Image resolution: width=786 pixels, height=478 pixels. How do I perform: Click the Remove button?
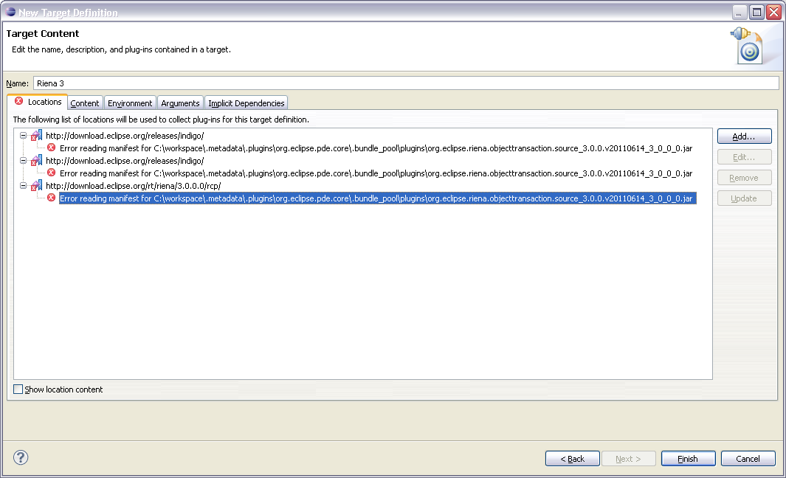pyautogui.click(x=745, y=177)
